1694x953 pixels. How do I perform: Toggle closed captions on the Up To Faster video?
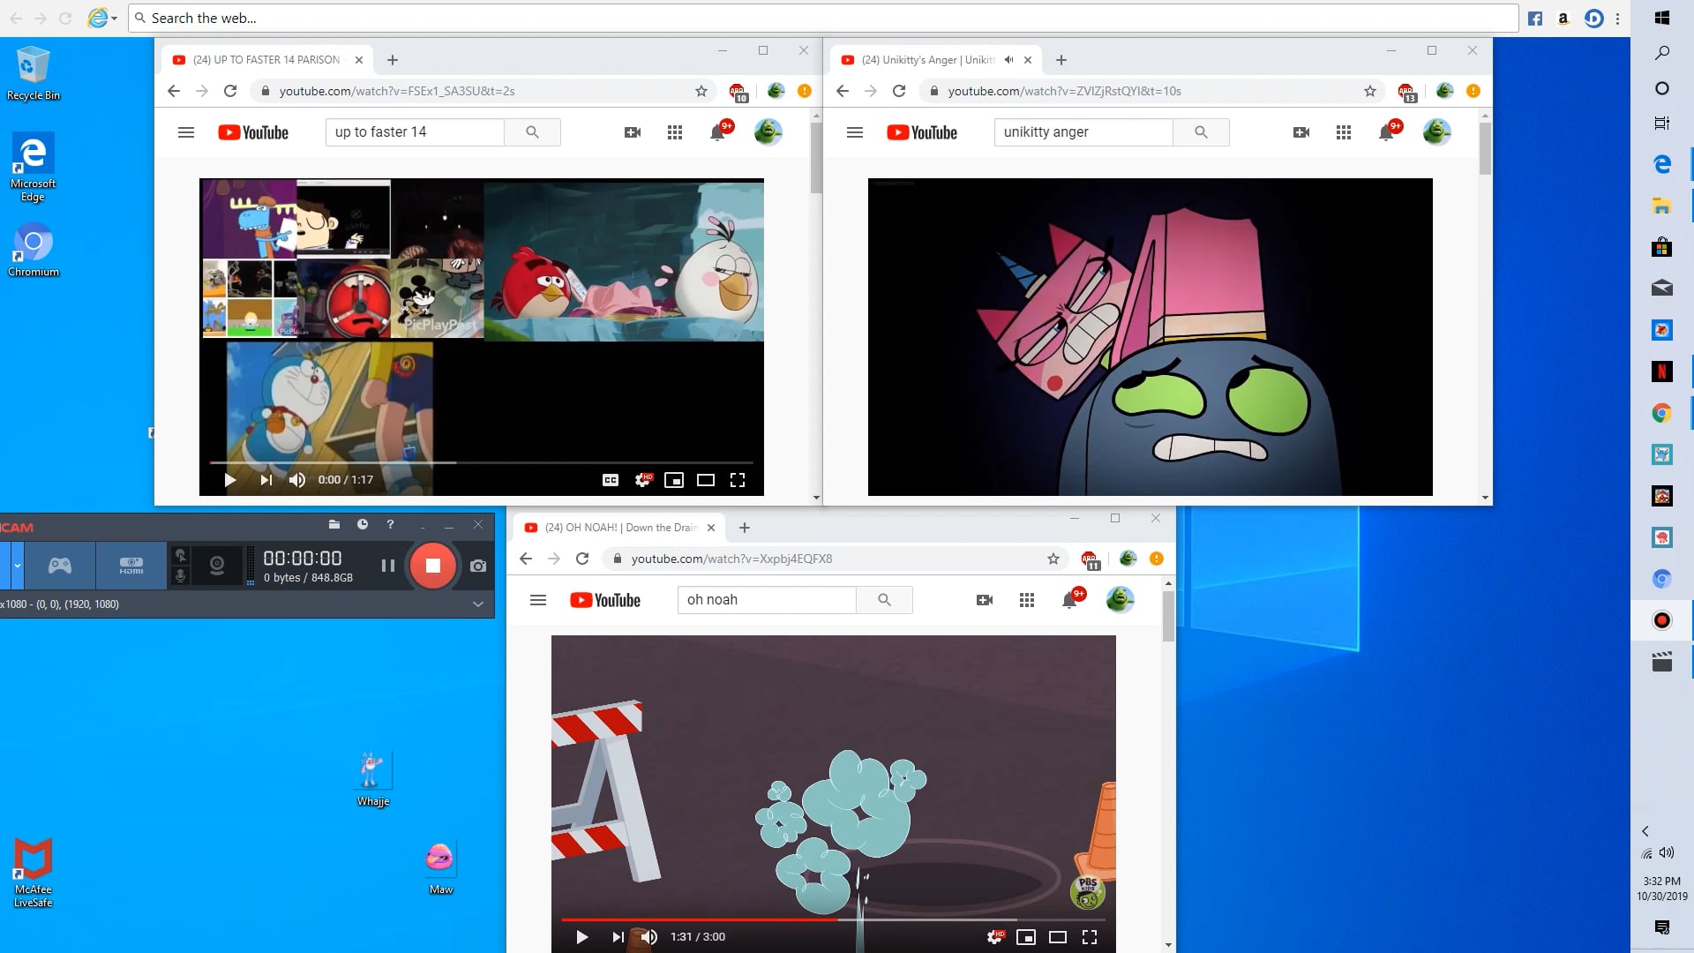610,480
